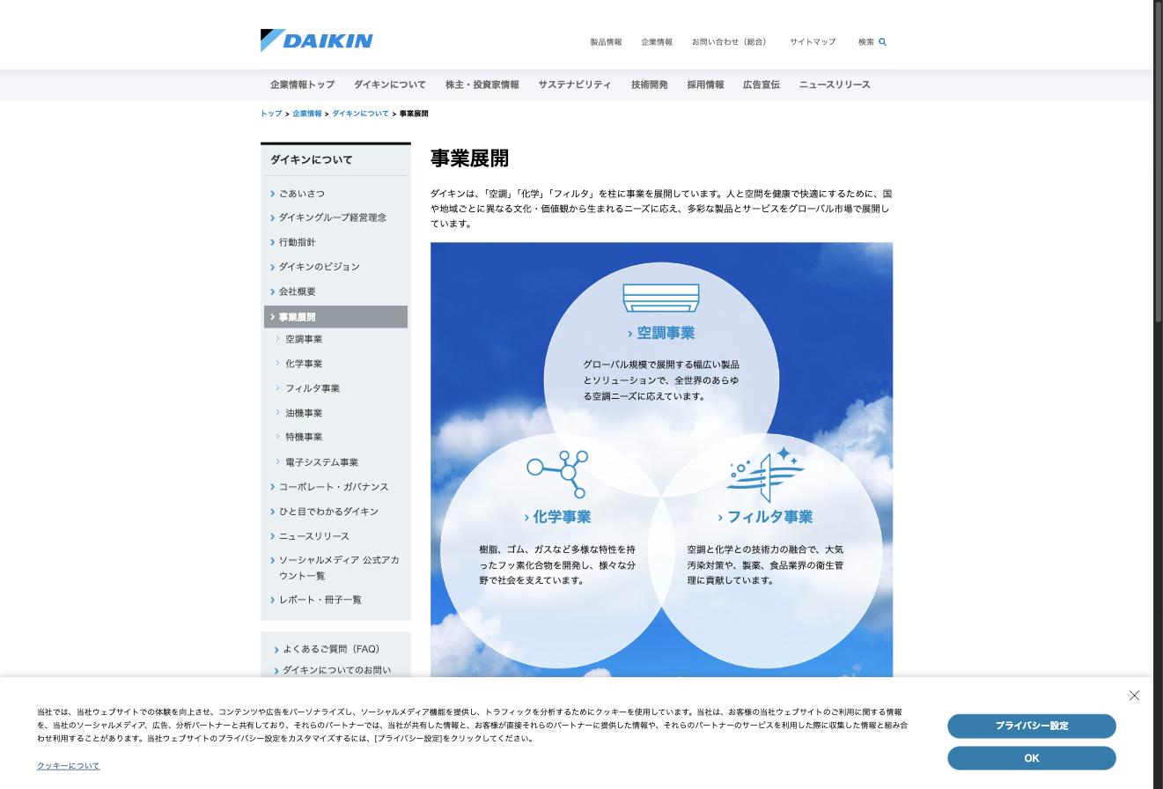Viewport: 1163px width, 789px height.
Task: Open お問い合わせ（総合） header link
Action: [x=731, y=42]
